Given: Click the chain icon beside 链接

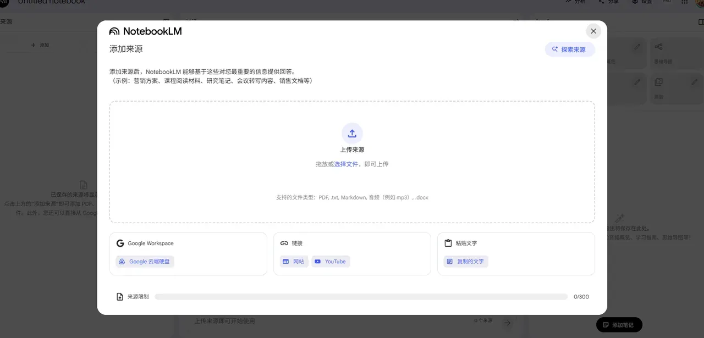Looking at the screenshot, I should 284,243.
